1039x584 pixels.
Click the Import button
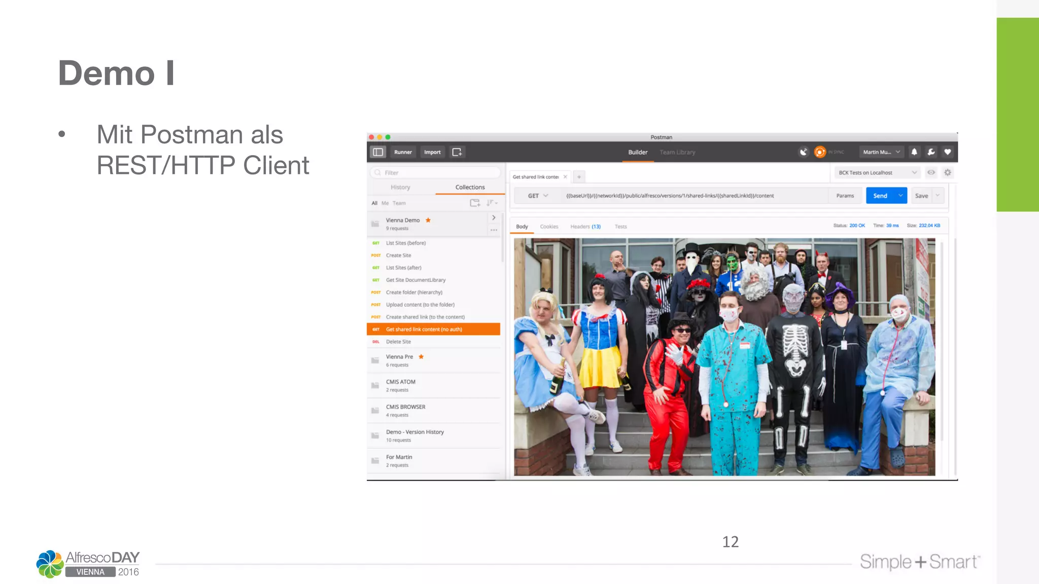[x=432, y=152]
